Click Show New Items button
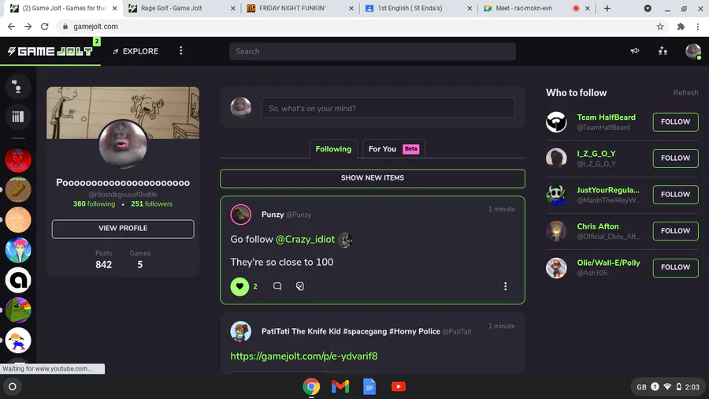The width and height of the screenshot is (709, 399). point(372,178)
